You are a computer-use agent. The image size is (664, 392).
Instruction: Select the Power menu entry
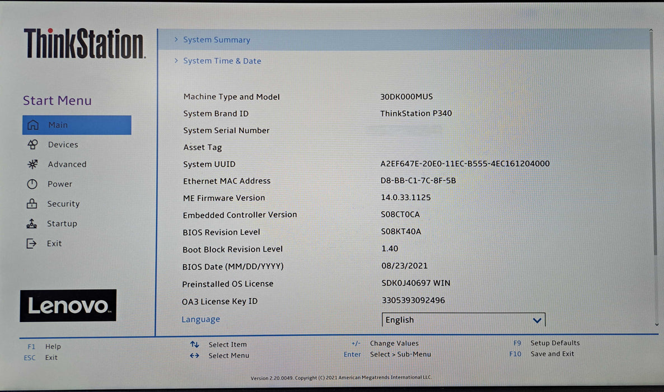(60, 184)
